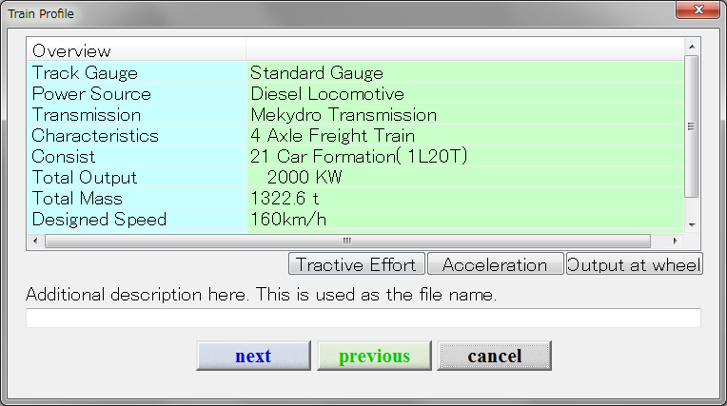Select the 2000 KW value
727x406 pixels.
pos(305,177)
